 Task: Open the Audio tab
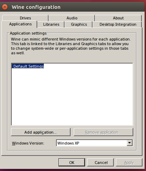pyautogui.click(x=72, y=18)
